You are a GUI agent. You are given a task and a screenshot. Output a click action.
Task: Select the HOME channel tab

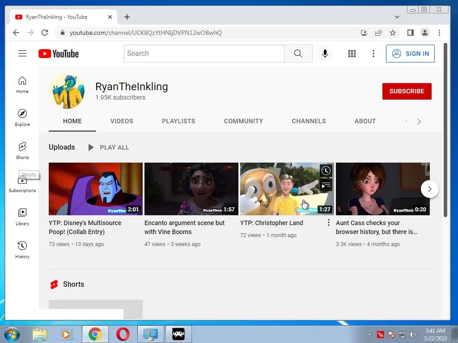[72, 121]
